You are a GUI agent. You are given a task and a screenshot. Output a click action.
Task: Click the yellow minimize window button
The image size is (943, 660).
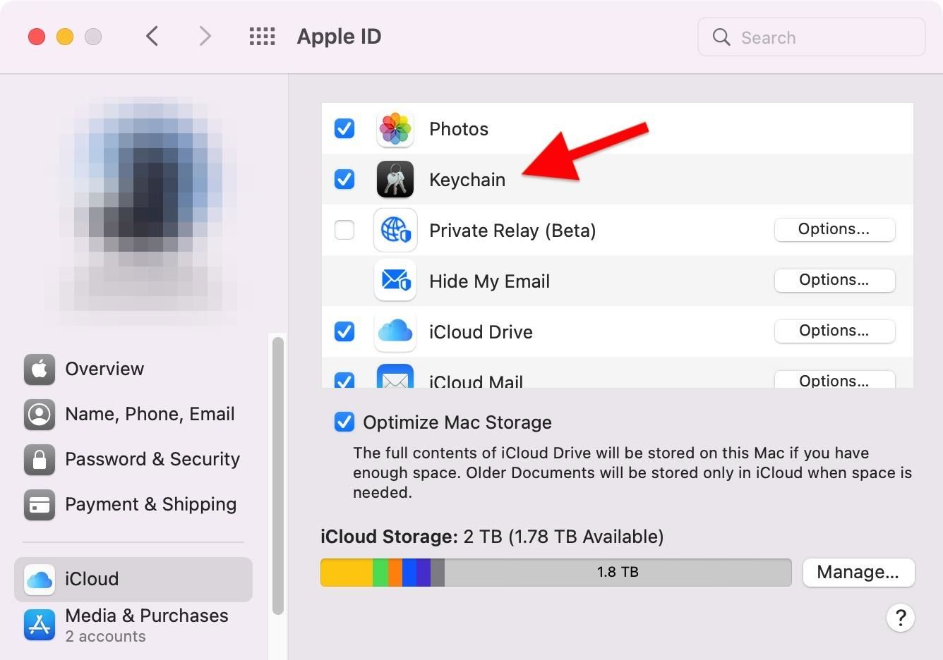pyautogui.click(x=65, y=37)
